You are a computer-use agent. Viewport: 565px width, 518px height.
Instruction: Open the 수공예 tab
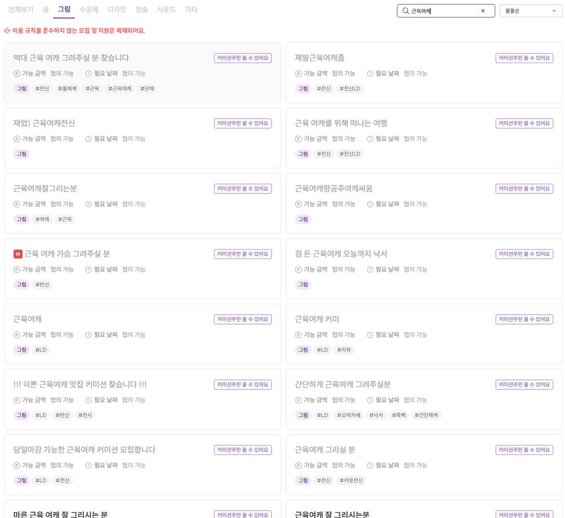click(89, 10)
